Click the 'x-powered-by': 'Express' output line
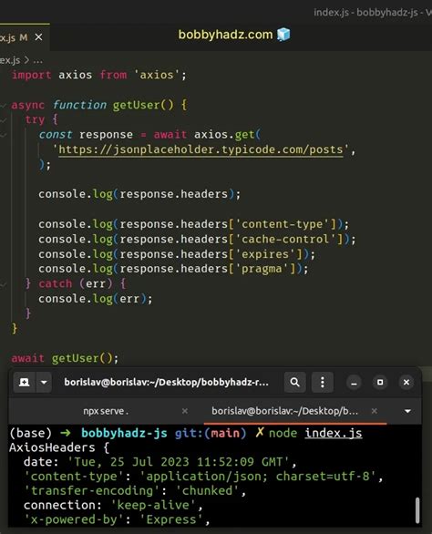This screenshot has width=432, height=534. point(117,519)
